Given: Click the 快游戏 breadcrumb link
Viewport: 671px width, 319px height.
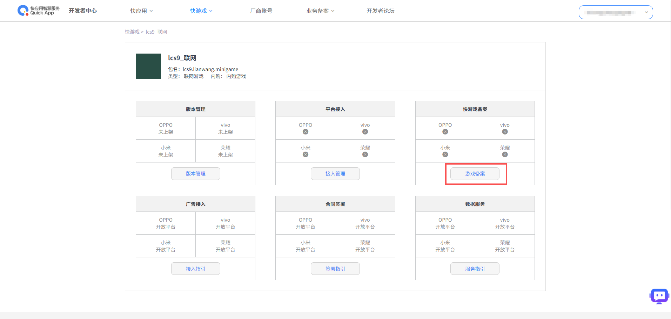Looking at the screenshot, I should pyautogui.click(x=132, y=32).
